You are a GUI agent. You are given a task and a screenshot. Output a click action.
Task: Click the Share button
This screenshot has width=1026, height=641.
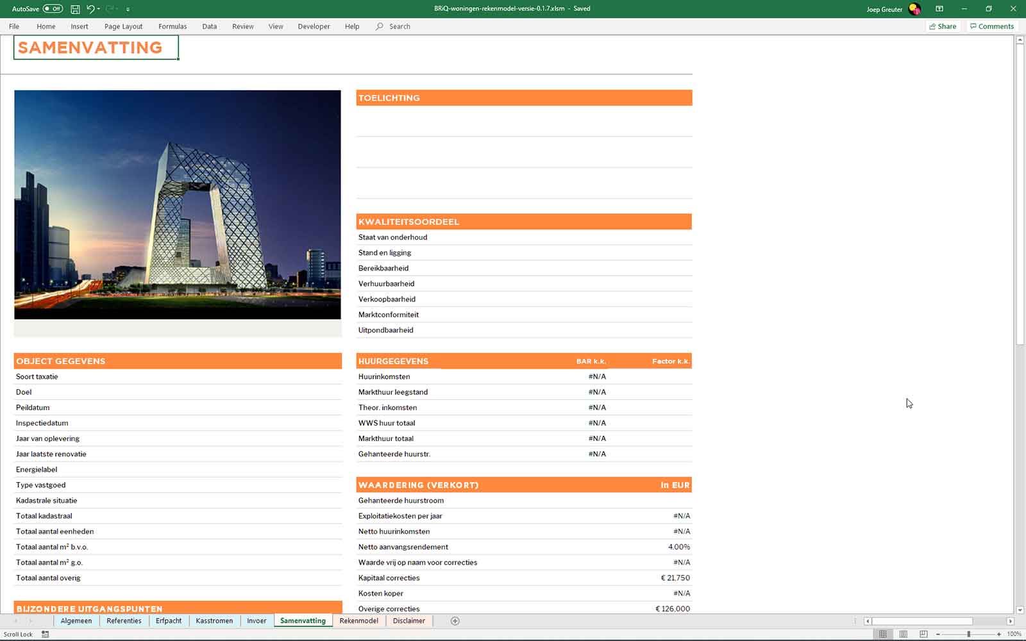943,26
